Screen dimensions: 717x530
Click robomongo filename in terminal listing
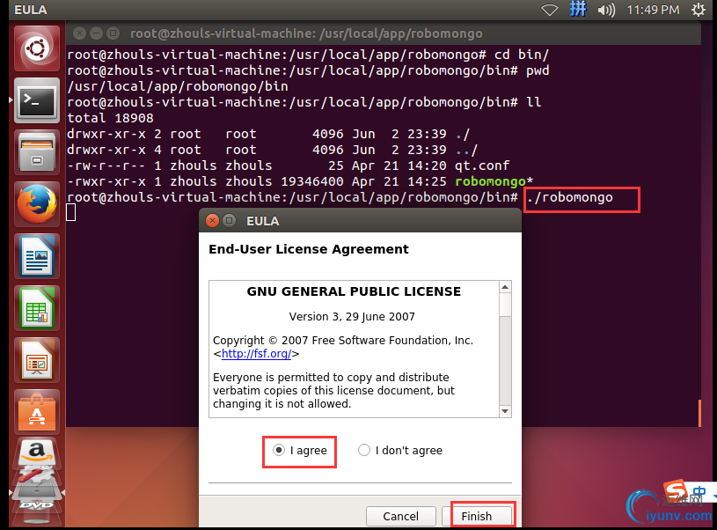[x=490, y=181]
